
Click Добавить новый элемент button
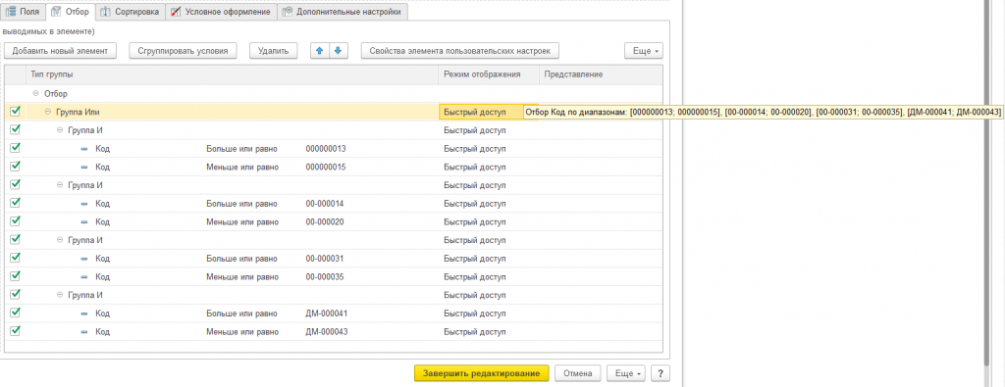click(x=60, y=51)
